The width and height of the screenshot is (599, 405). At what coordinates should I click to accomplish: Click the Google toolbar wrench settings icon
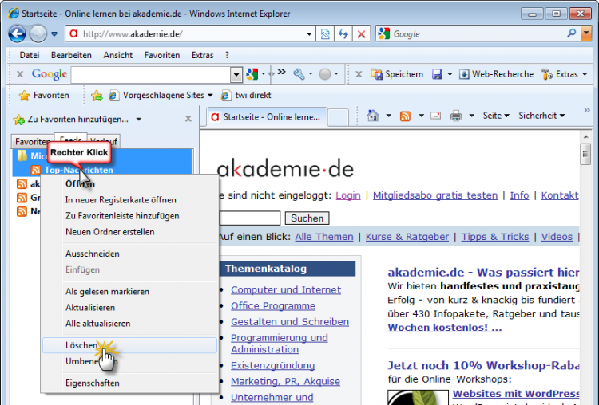tap(299, 74)
